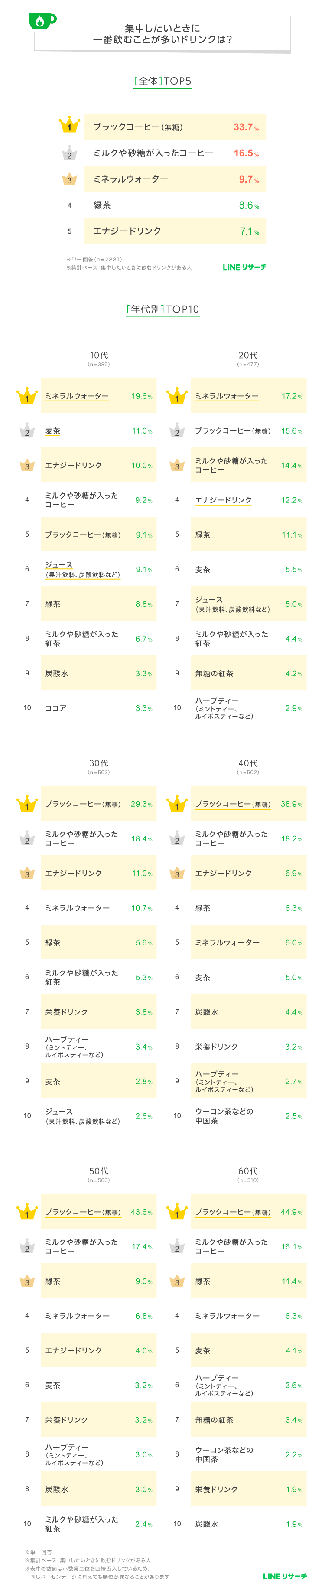325x1591 pixels.
Task: Click silver crown beside 20代 ブラックコーヒー
Action: click(x=177, y=431)
